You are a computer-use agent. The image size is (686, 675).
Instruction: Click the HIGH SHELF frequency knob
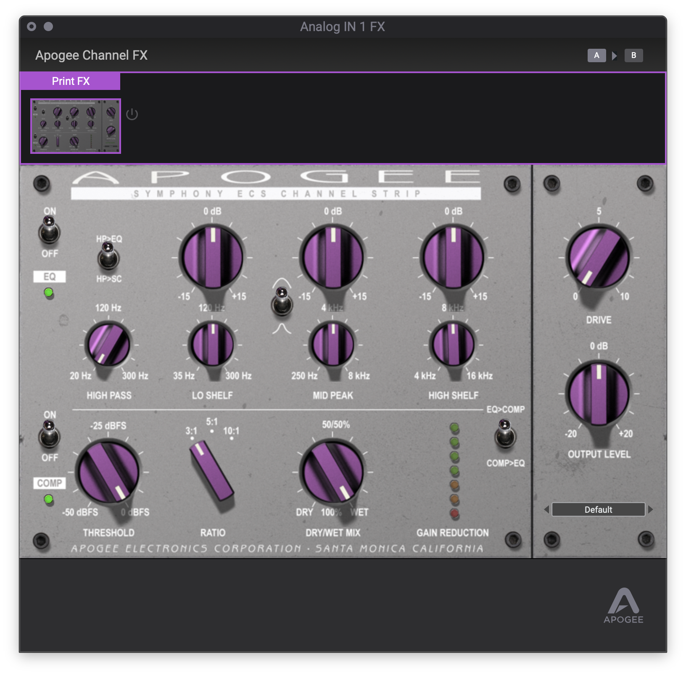point(453,344)
